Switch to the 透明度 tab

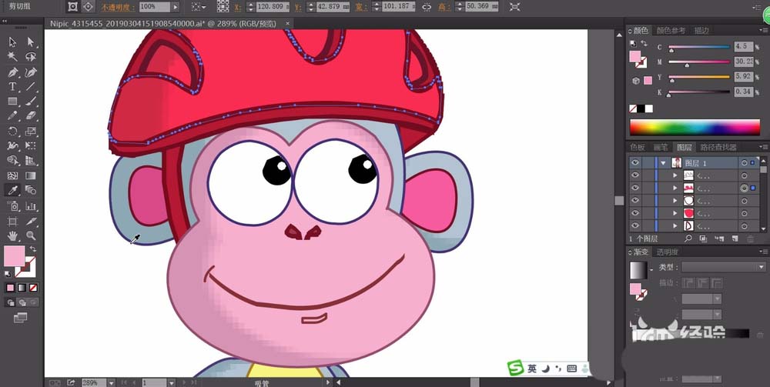tap(668, 252)
